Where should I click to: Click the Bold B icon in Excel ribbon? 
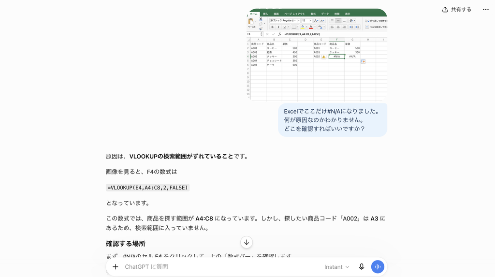pos(273,27)
